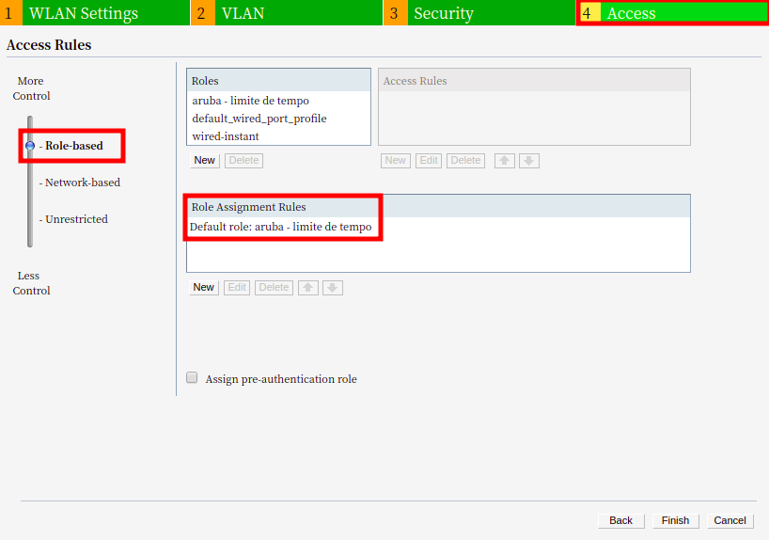
Task: Click move-up arrow beside Access Rules Delete
Action: pyautogui.click(x=505, y=161)
